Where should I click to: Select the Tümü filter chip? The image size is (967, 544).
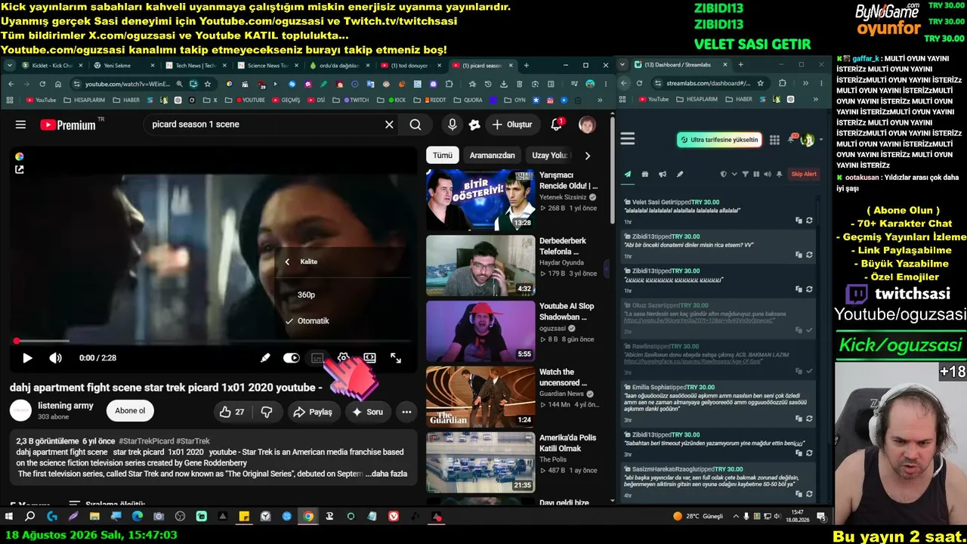[x=443, y=156]
